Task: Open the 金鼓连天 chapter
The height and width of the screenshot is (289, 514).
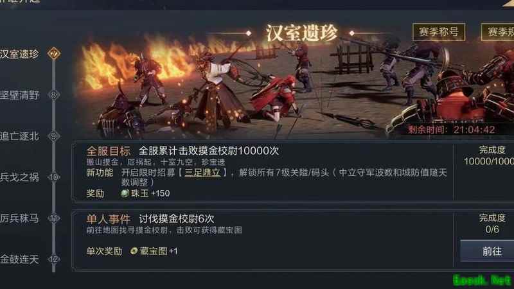Action: pyautogui.click(x=19, y=259)
